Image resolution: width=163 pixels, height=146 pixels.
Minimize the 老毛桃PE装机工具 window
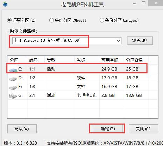[134, 4]
